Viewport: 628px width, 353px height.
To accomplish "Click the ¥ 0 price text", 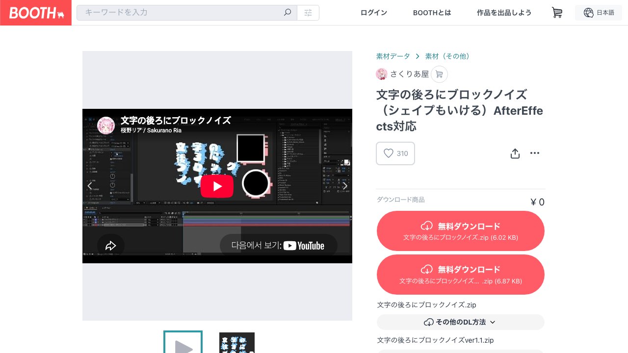I will [537, 202].
